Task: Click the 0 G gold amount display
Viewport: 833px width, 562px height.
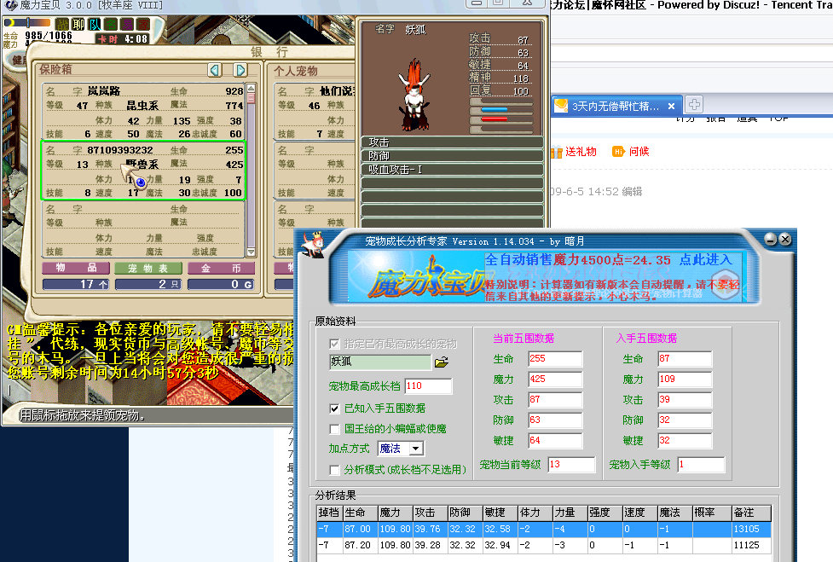Action: coord(221,285)
